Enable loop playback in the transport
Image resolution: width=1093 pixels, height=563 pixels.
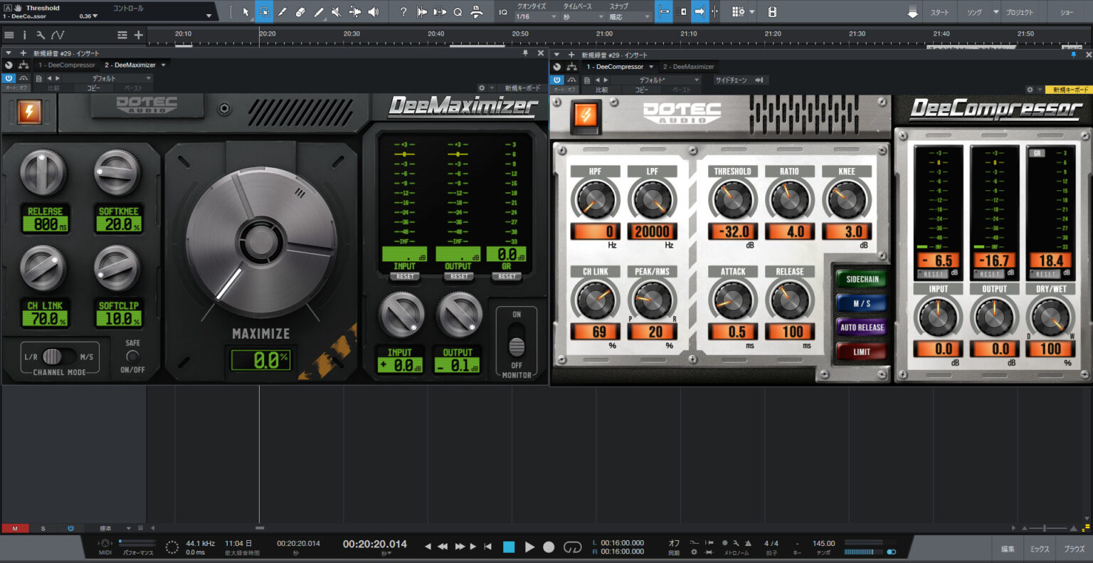pos(573,547)
